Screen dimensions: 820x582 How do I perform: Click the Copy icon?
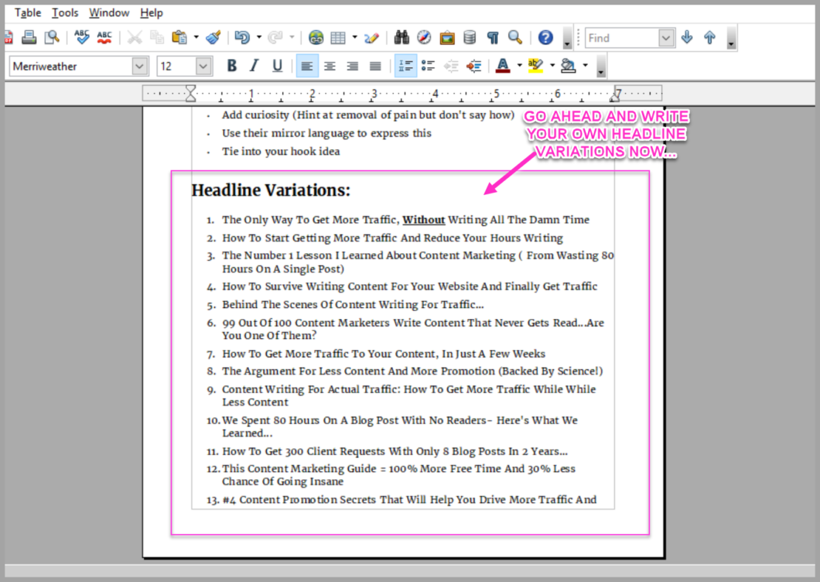(x=157, y=37)
